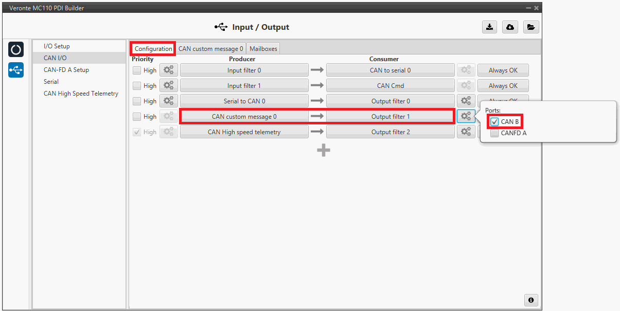
Task: Open the CAN custom message 0 tab
Action: (210, 49)
